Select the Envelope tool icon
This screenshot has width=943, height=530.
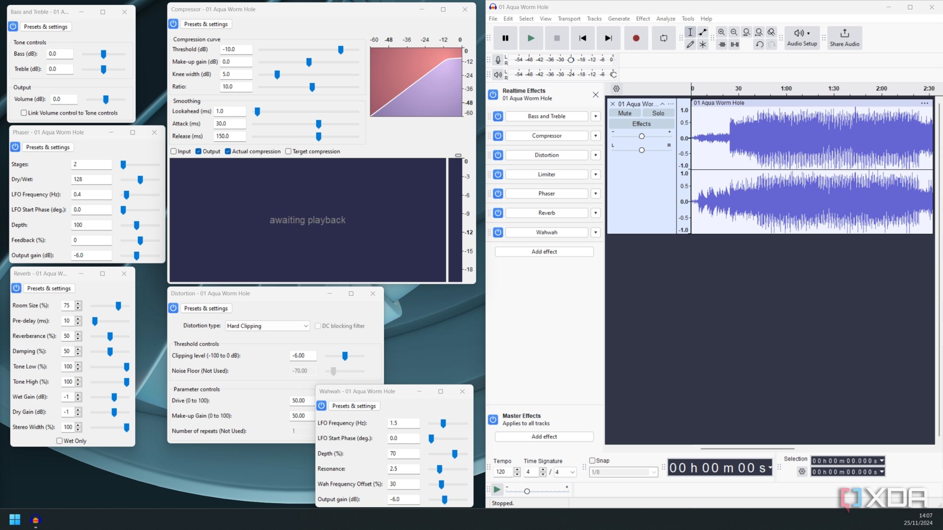pos(703,32)
